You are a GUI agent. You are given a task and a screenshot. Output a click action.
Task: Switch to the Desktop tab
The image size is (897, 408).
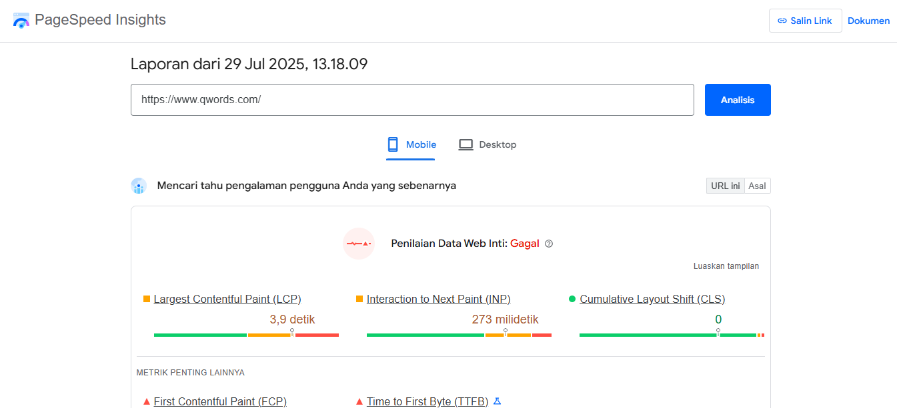pos(488,144)
